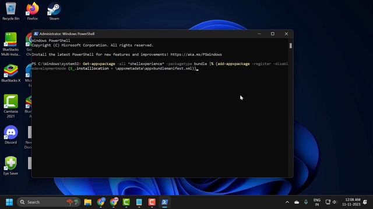Switch to the second Chrome taskbar icon

point(114,202)
